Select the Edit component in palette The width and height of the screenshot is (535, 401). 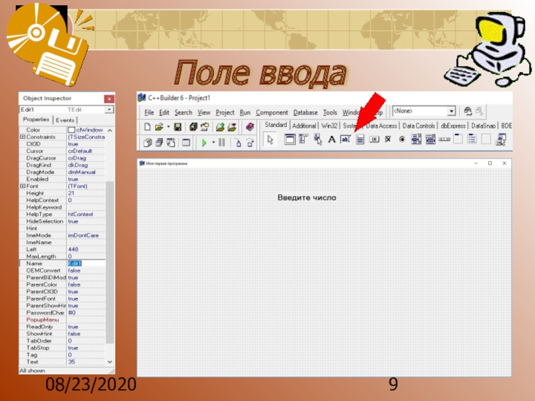tap(346, 140)
